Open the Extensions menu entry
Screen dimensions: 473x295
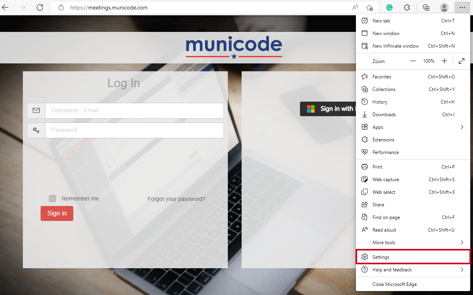click(413, 140)
